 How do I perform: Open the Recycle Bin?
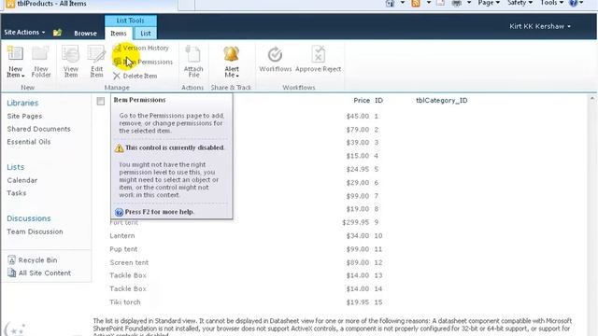[33, 260]
